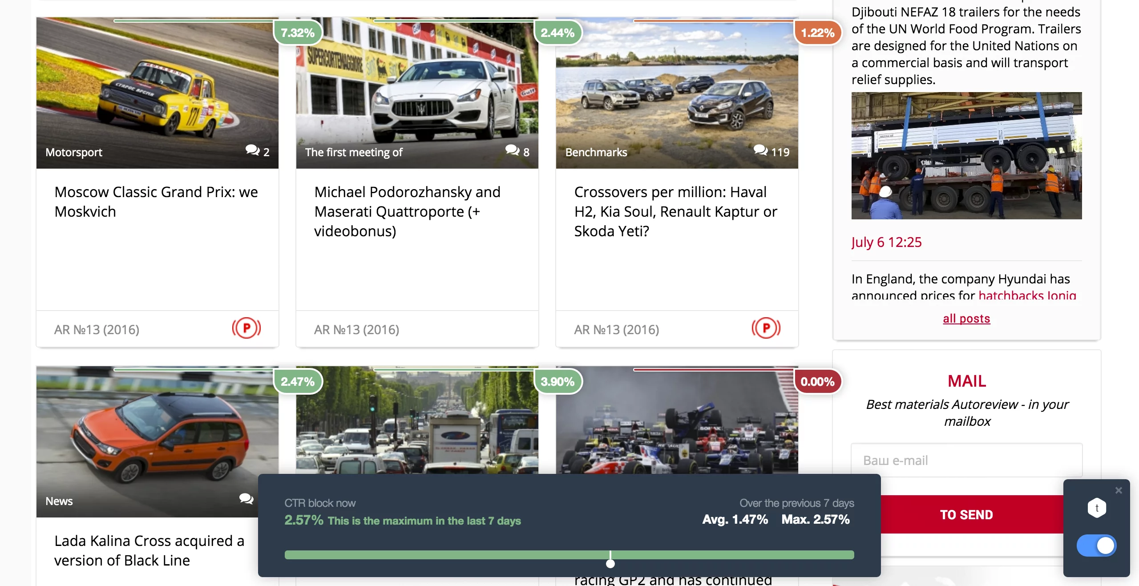This screenshot has width=1139, height=586.
Task: Click the traffic jam street thumbnail
Action: click(x=417, y=420)
